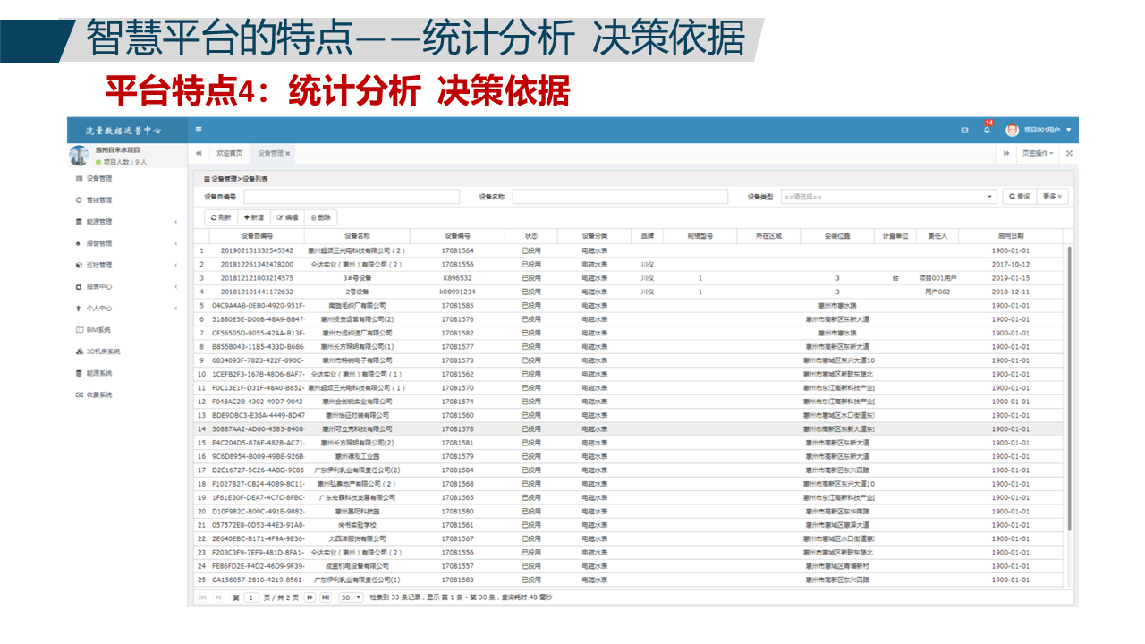Sort by 设备自编号 column header
Image resolution: width=1145 pixels, height=644 pixels.
tap(258, 236)
